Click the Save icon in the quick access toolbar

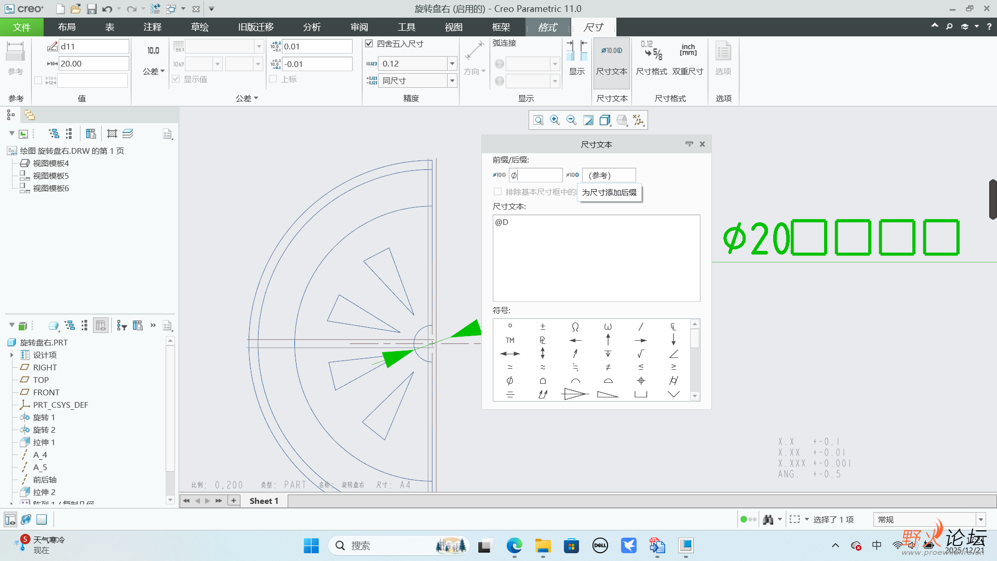pyautogui.click(x=91, y=9)
